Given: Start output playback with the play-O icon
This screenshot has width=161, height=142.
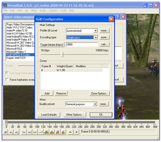Looking at the screenshot, I should coord(16,132).
